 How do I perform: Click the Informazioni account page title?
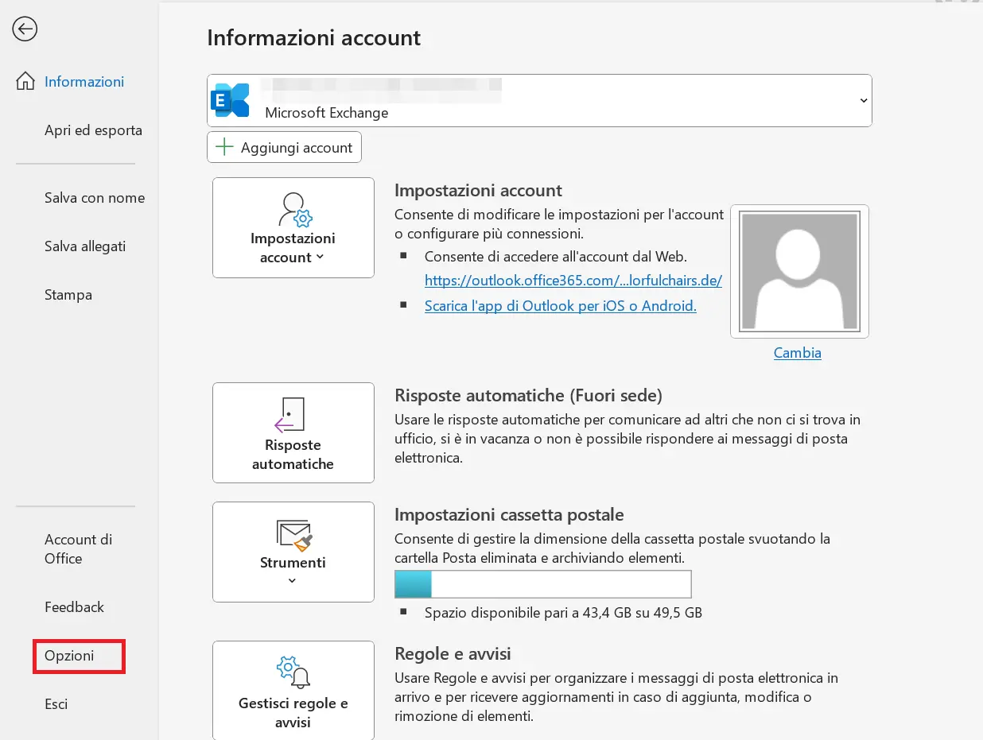314,37
